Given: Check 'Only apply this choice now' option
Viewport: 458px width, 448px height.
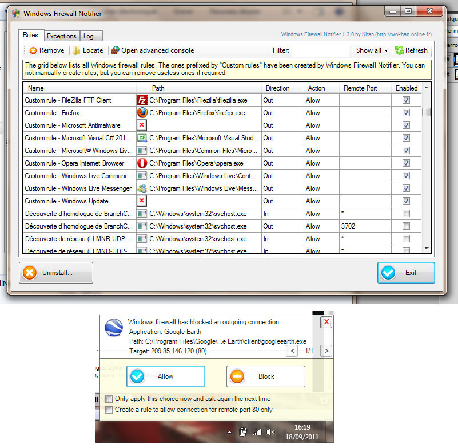Looking at the screenshot, I should (x=109, y=399).
